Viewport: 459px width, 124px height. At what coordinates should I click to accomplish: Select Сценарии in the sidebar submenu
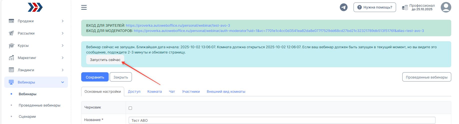coord(27,116)
